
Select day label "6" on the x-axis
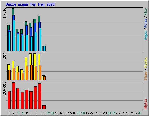click(x=31, y=113)
